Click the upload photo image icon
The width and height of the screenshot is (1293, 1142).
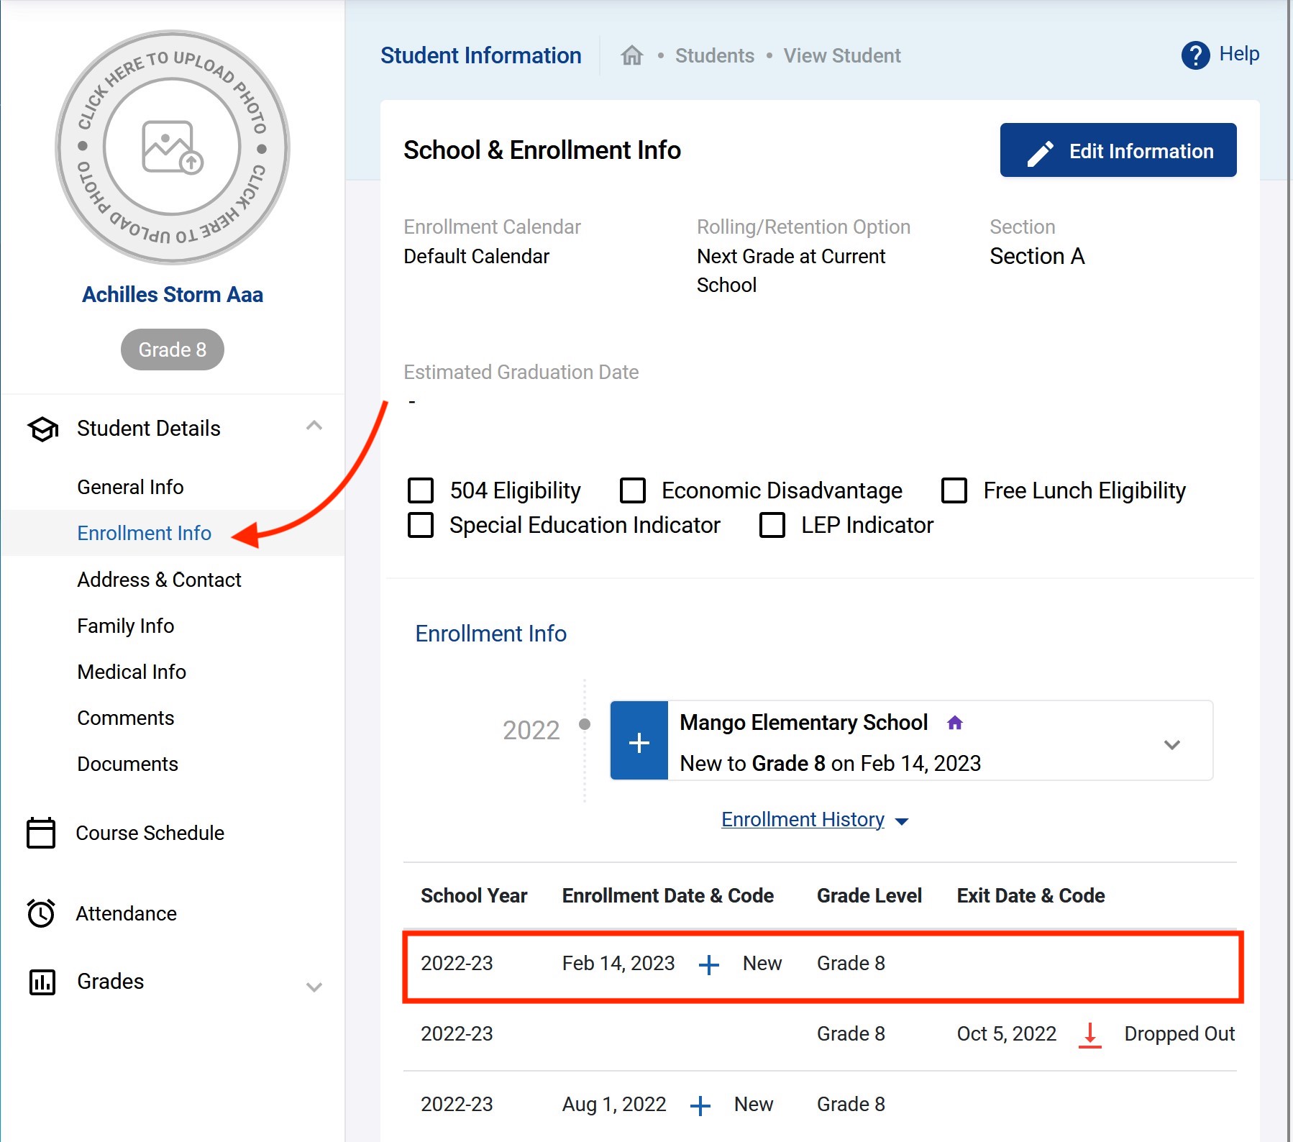173,147
